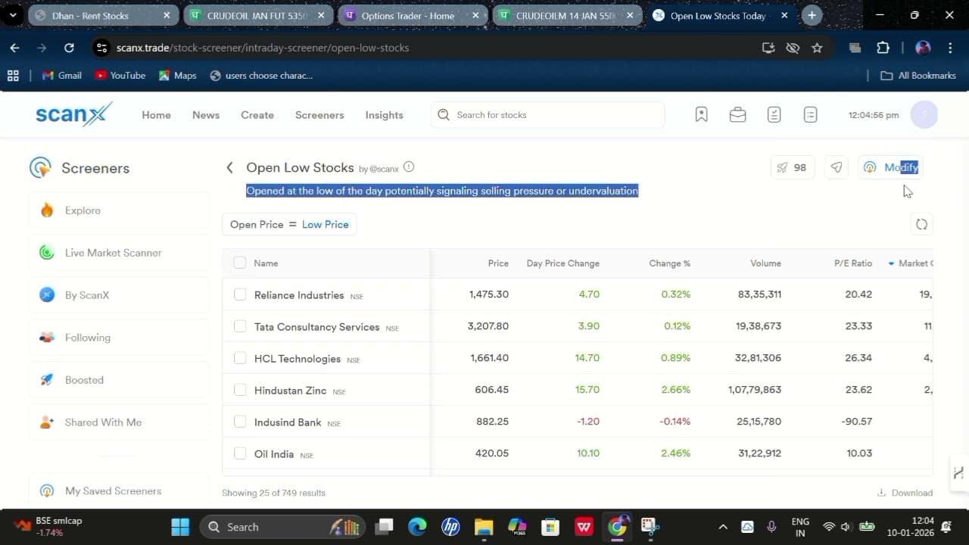969x545 pixels.
Task: Tick the Indusind Bank checkbox
Action: click(x=240, y=422)
